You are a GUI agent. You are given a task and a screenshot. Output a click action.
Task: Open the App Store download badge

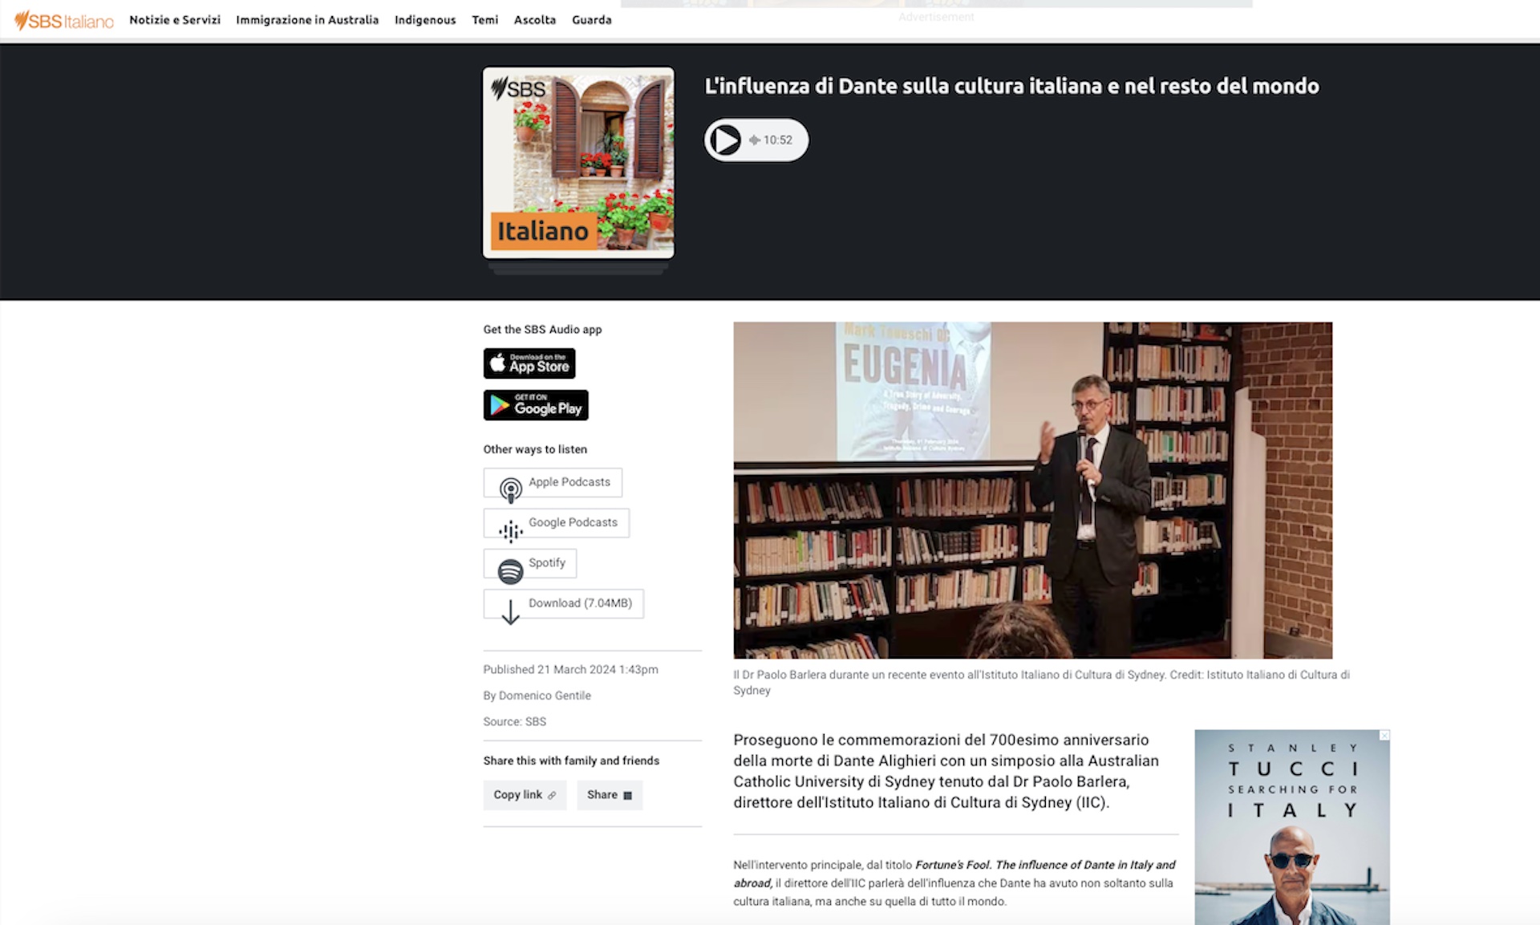[529, 363]
